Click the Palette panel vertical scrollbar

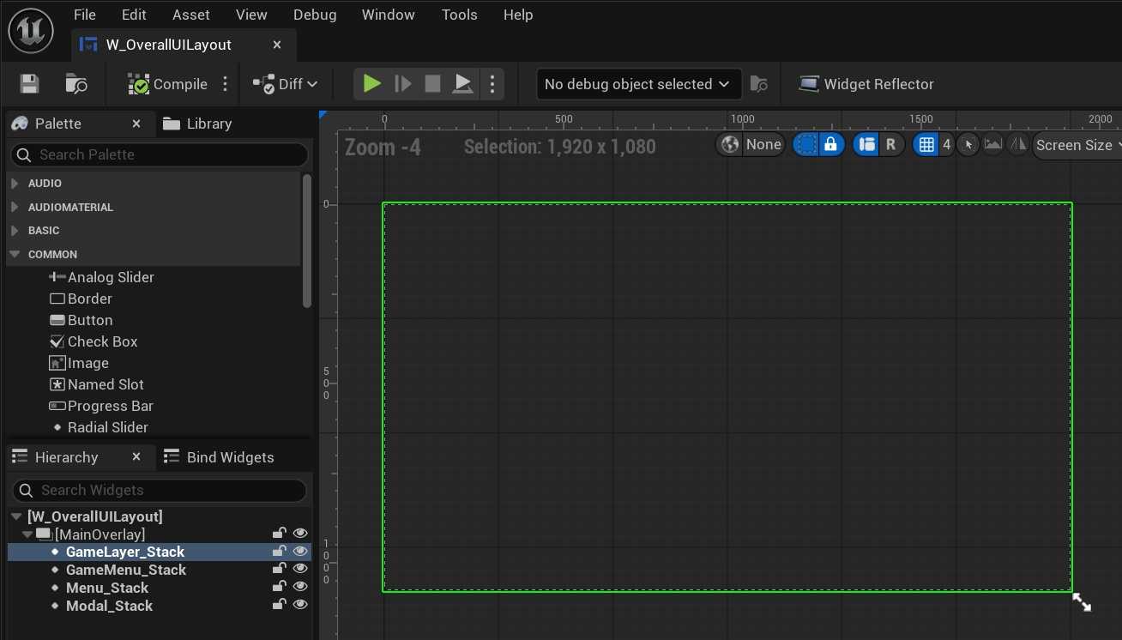point(307,240)
